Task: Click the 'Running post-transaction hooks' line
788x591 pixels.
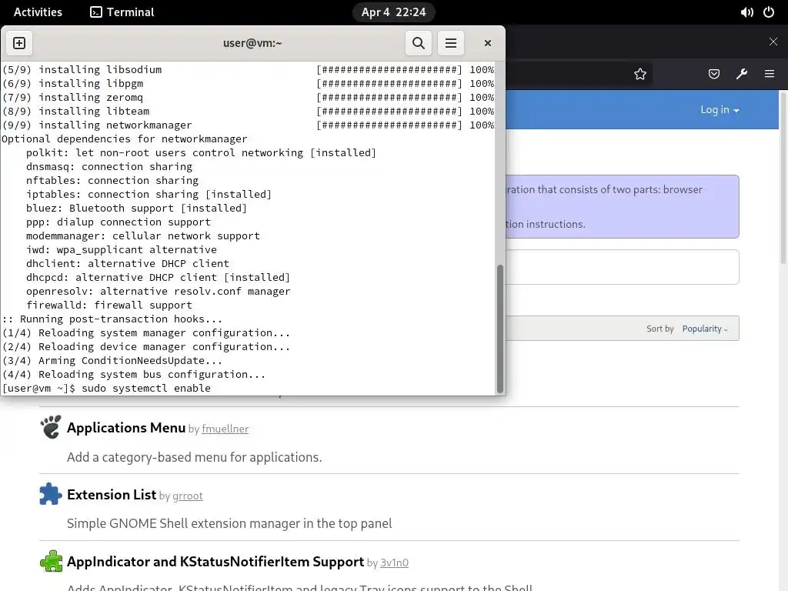Action: coord(112,319)
